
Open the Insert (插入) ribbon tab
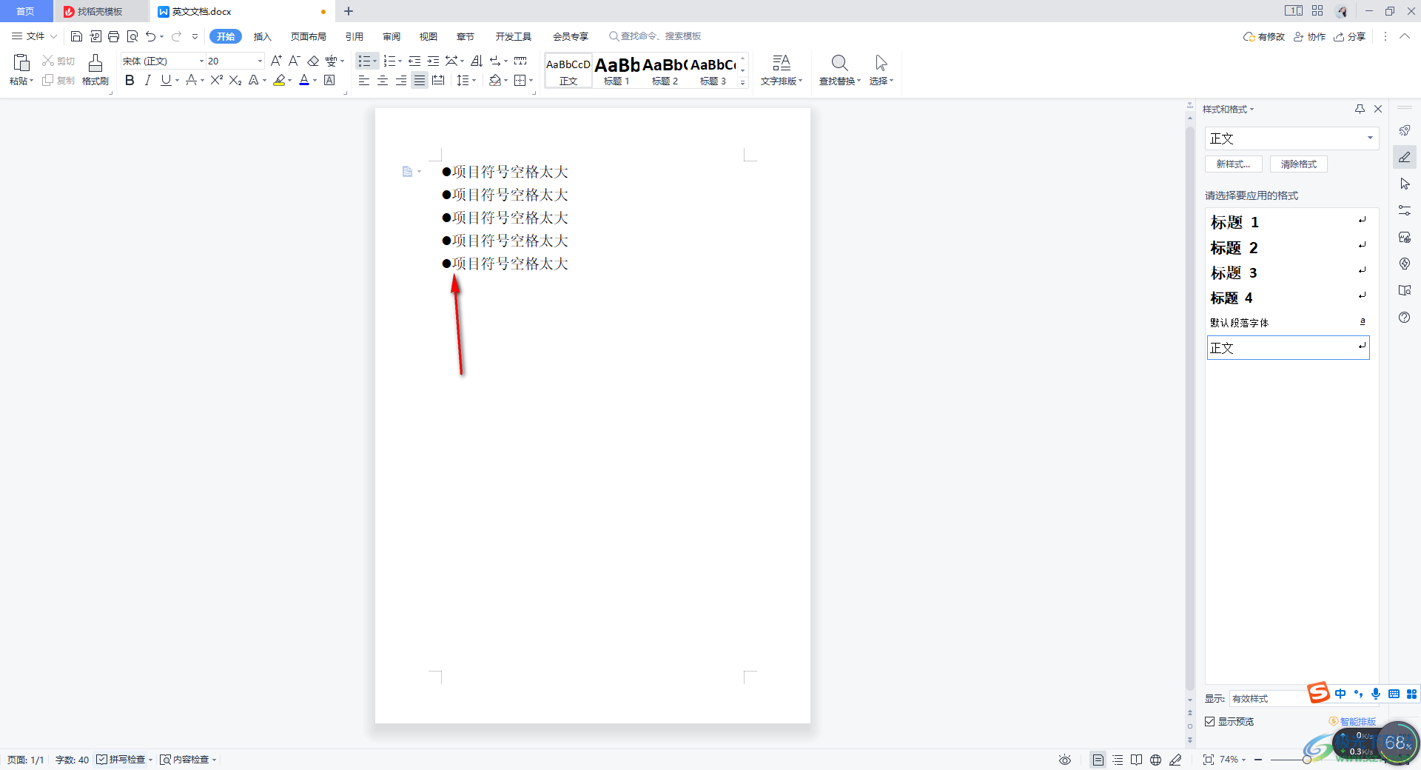263,36
